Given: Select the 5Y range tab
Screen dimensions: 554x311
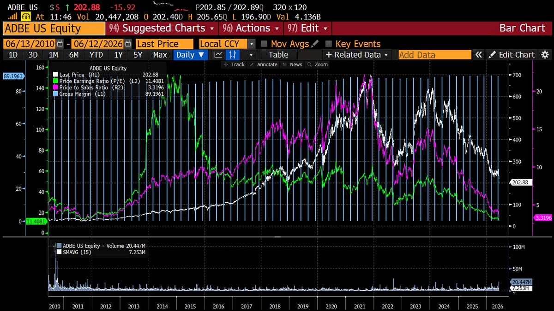Looking at the screenshot, I should (138, 55).
